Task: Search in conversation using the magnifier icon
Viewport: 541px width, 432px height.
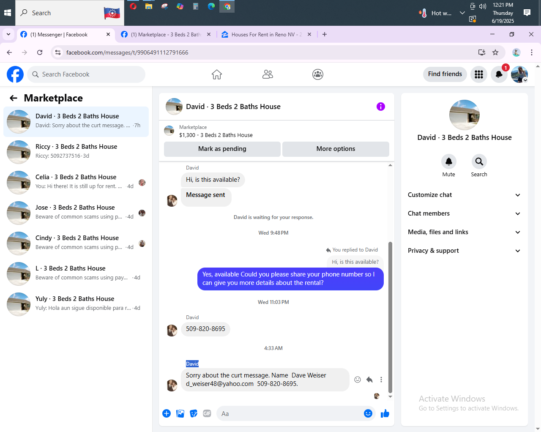Action: [x=479, y=161]
